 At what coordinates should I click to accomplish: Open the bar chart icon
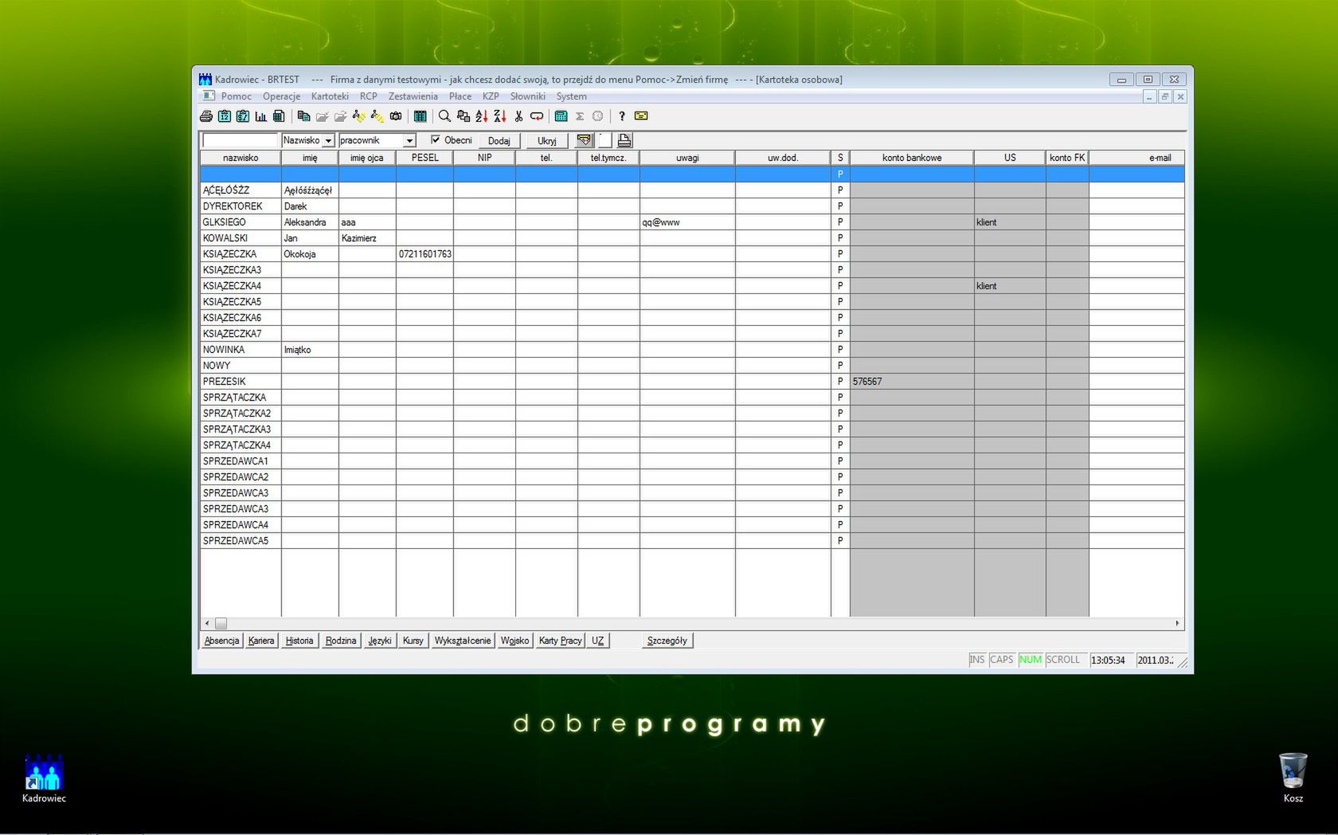[x=261, y=116]
